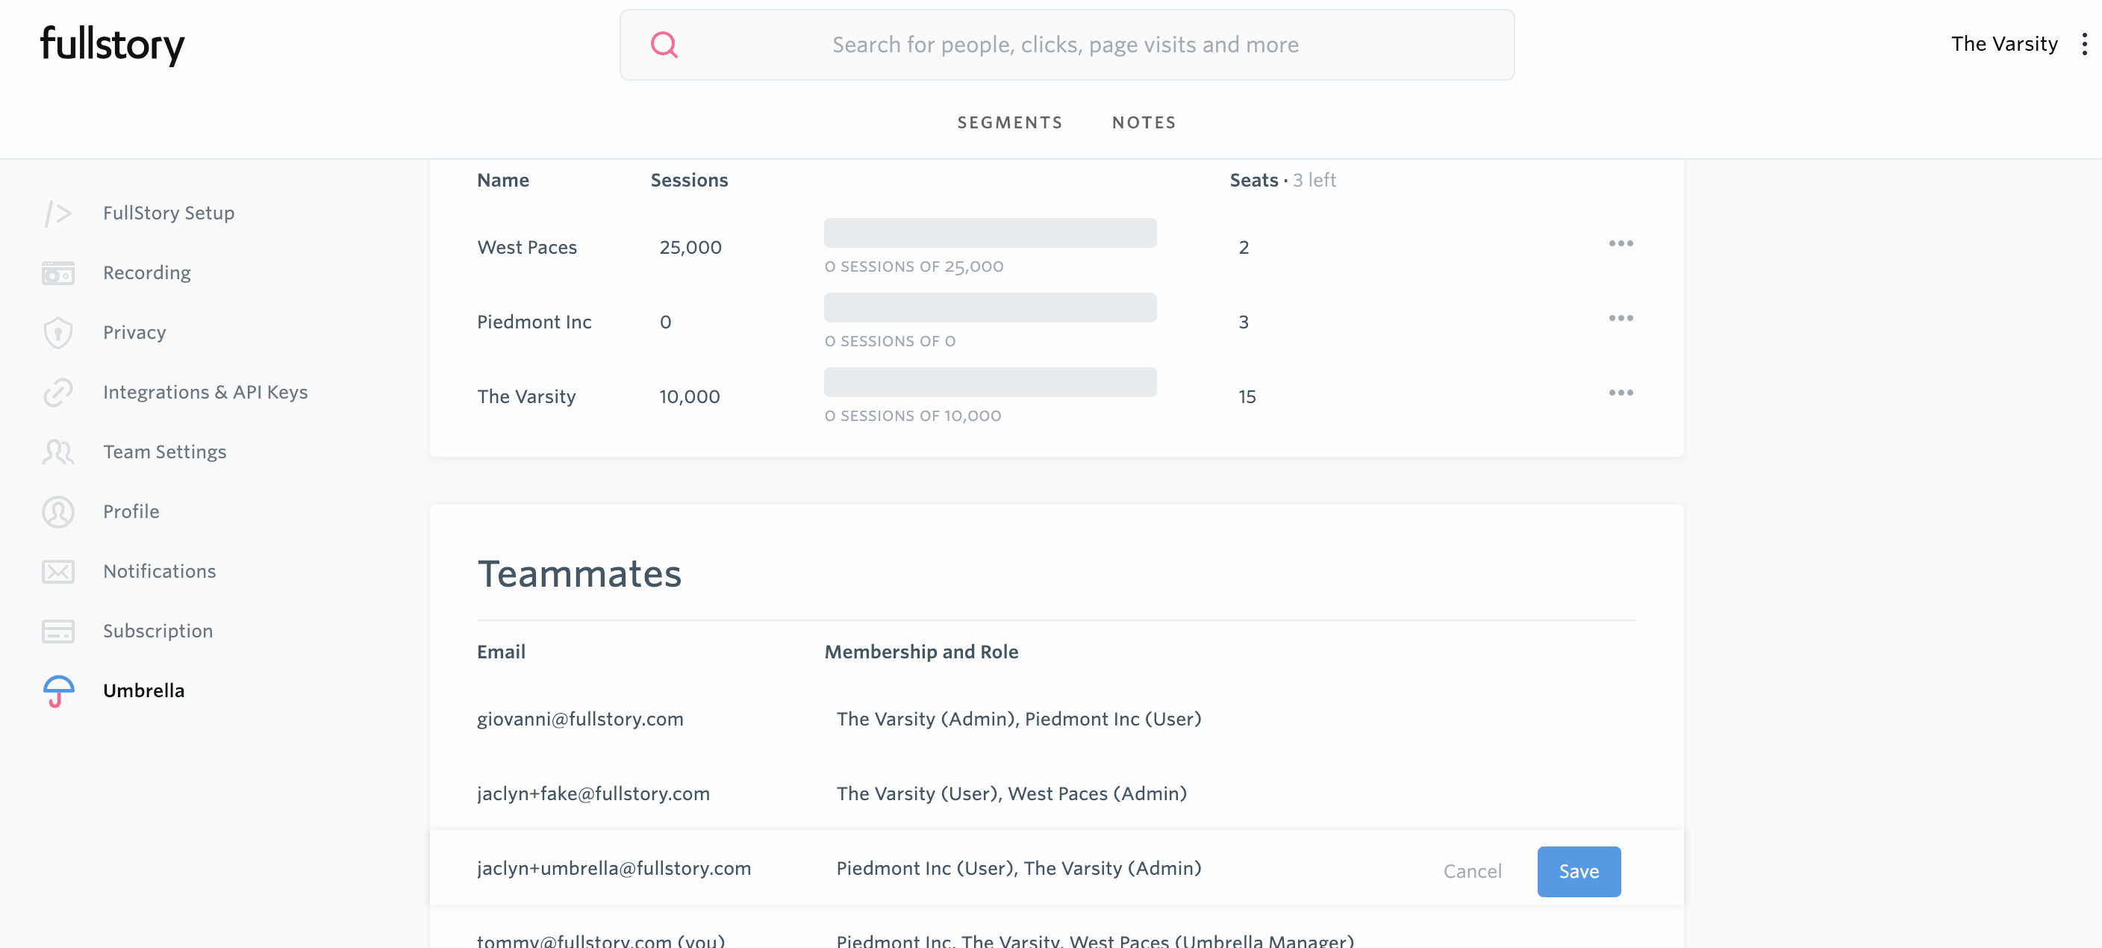Screen dimensions: 2102x948
Task: Focus the search for people and clicks field
Action: (1067, 45)
